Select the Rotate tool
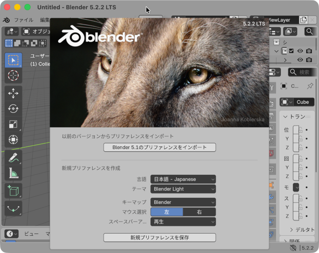 (x=13, y=109)
